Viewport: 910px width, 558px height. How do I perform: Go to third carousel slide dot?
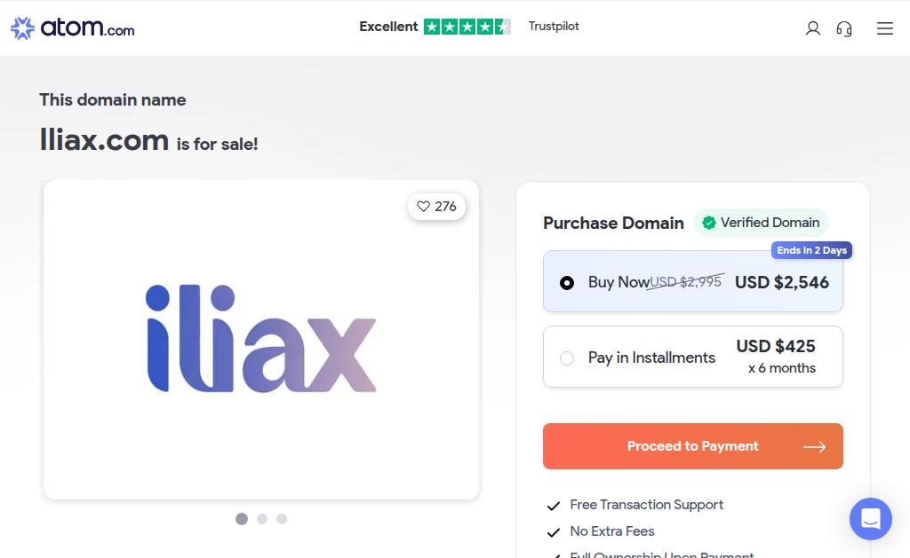click(x=282, y=519)
